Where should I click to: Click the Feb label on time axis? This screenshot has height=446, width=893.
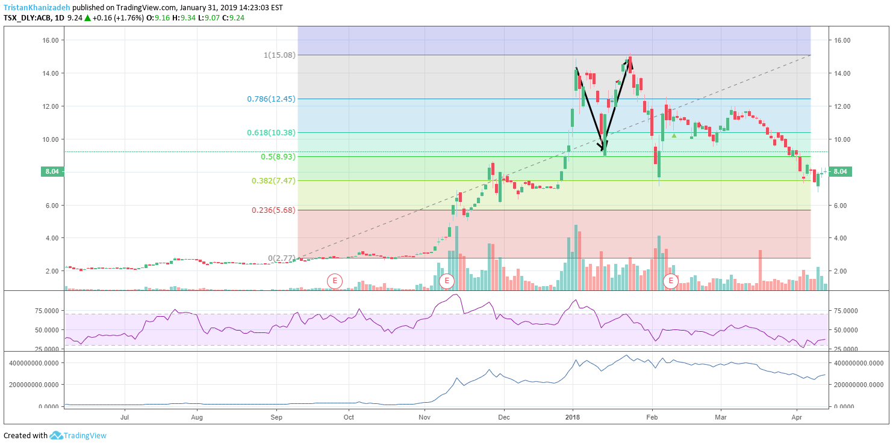click(x=652, y=416)
